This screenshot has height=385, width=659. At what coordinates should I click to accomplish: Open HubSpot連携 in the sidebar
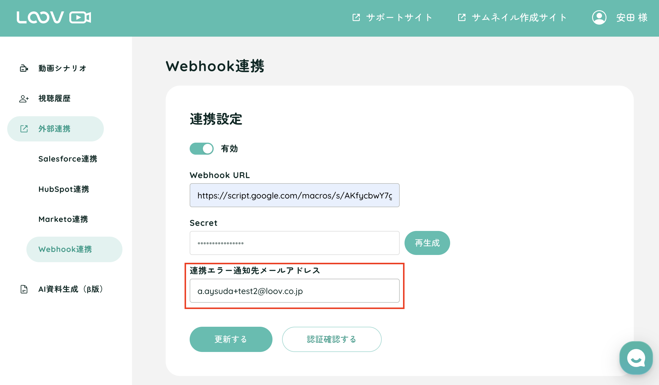[64, 189]
